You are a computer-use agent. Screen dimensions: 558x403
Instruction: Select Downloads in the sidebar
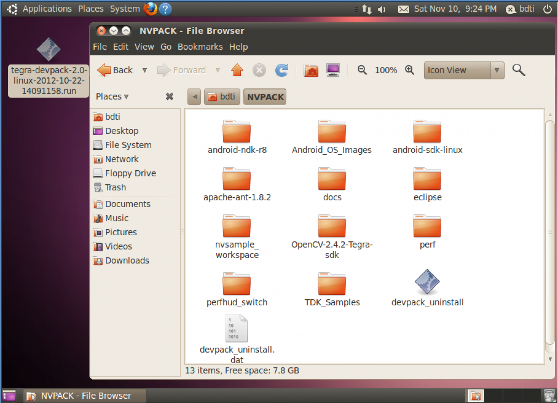click(127, 261)
